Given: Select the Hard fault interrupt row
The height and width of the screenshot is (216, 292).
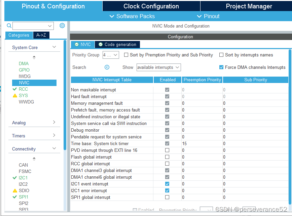Looking at the screenshot, I should point(180,96).
